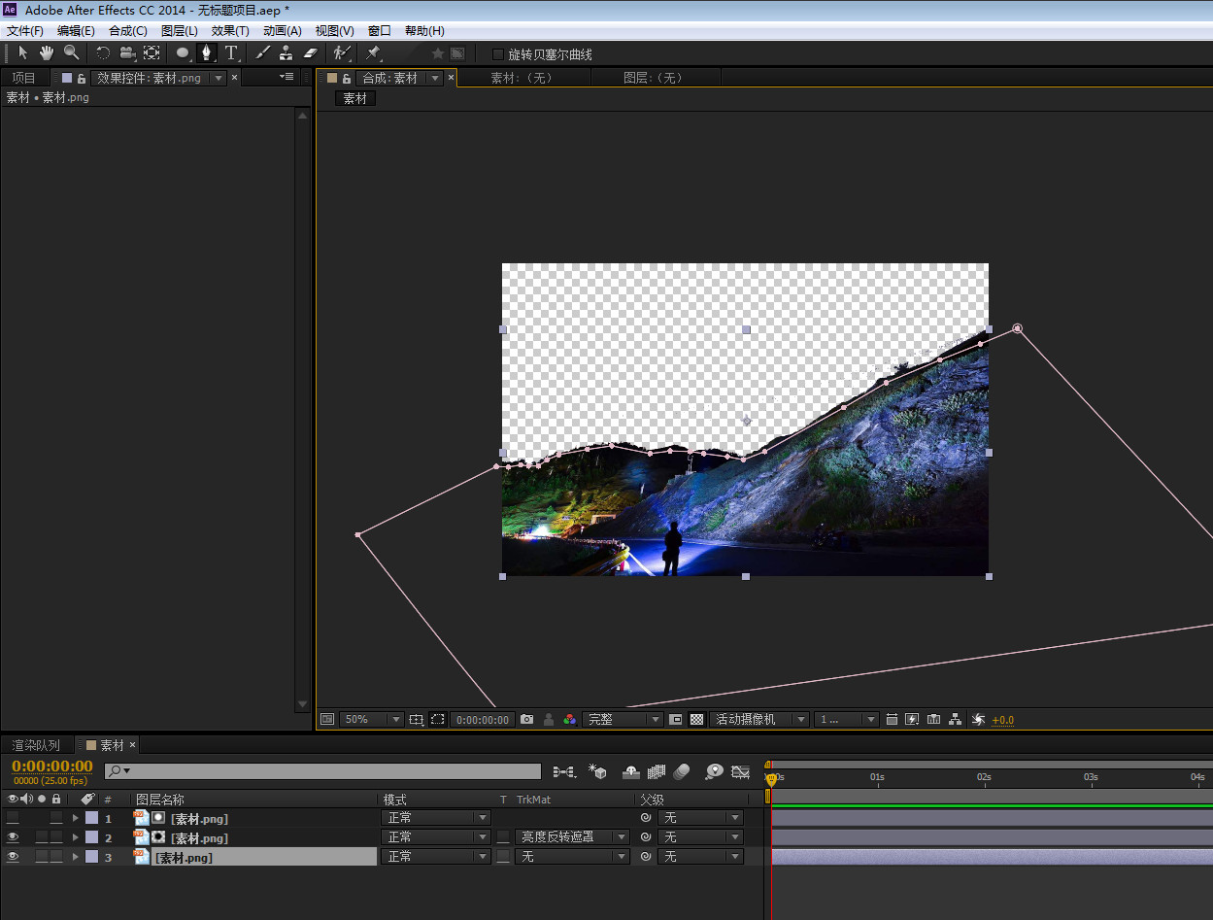
Task: Open the view layout dropdown
Action: 846,719
